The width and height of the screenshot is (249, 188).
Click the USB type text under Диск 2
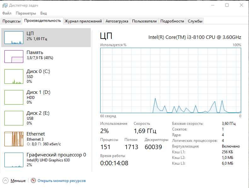click(30, 118)
